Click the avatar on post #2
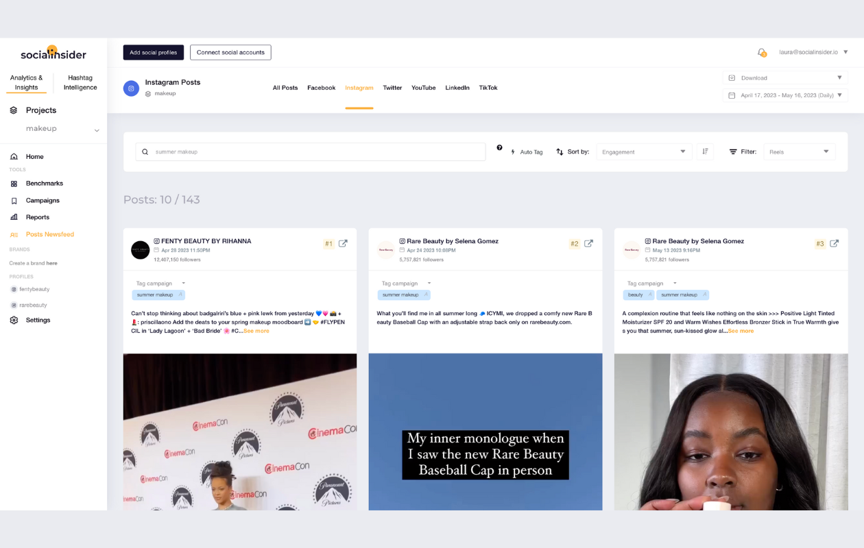This screenshot has width=864, height=548. pos(386,250)
